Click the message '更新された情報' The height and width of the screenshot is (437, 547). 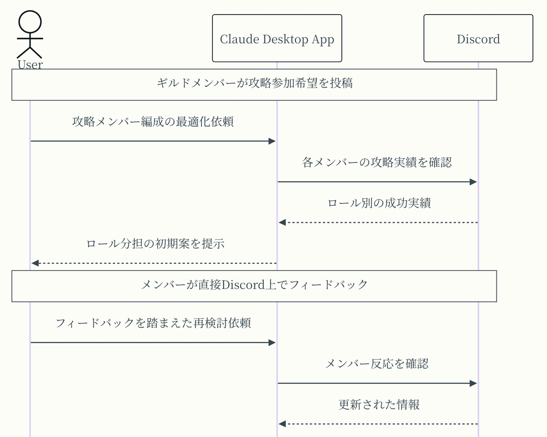pyautogui.click(x=379, y=404)
